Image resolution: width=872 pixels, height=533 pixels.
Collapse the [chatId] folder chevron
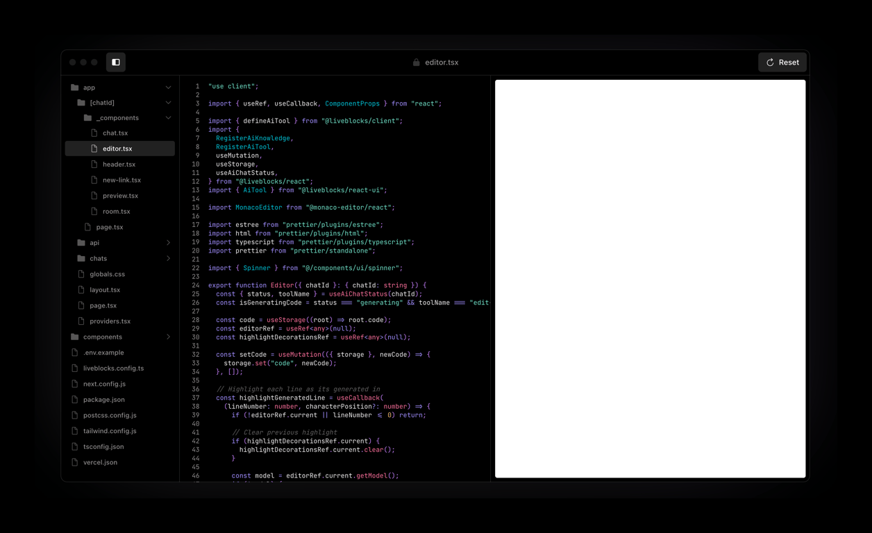(x=168, y=103)
